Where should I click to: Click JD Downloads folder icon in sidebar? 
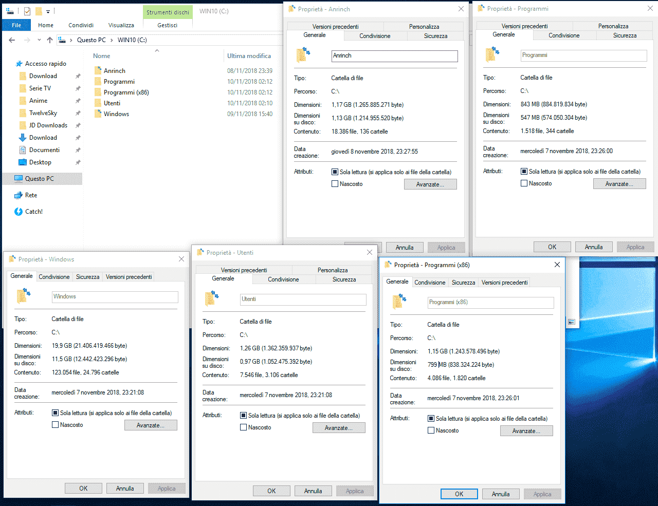click(x=23, y=125)
